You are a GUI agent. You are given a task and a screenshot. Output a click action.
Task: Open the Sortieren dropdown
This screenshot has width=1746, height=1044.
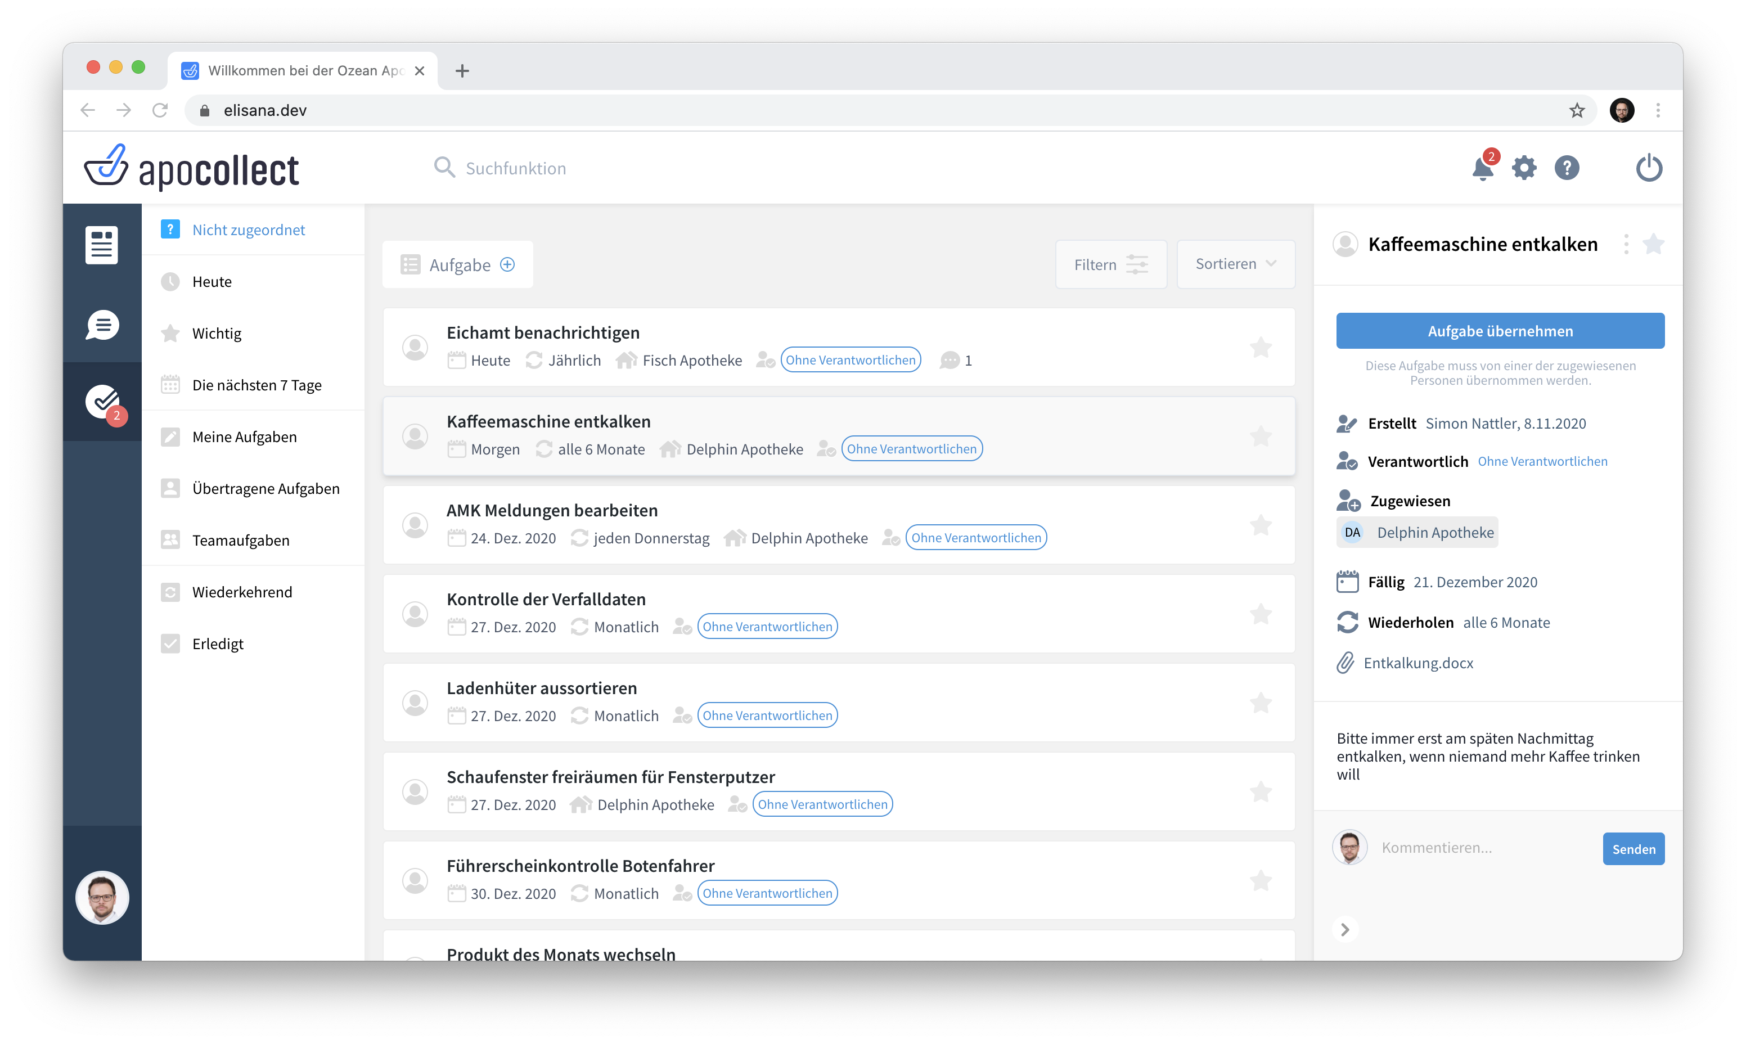pos(1235,264)
